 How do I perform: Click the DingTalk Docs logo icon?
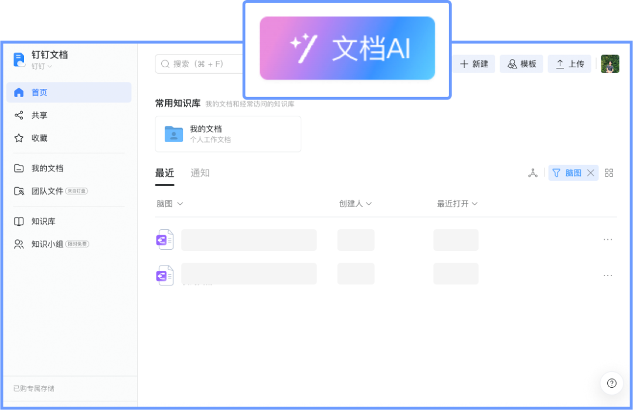click(x=19, y=60)
